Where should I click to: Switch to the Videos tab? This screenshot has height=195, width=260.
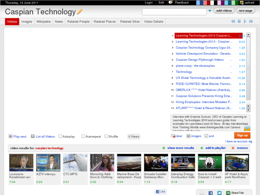click(x=12, y=21)
